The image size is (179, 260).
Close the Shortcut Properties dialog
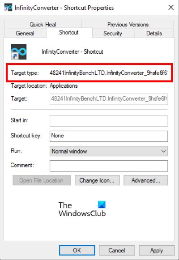click(171, 8)
